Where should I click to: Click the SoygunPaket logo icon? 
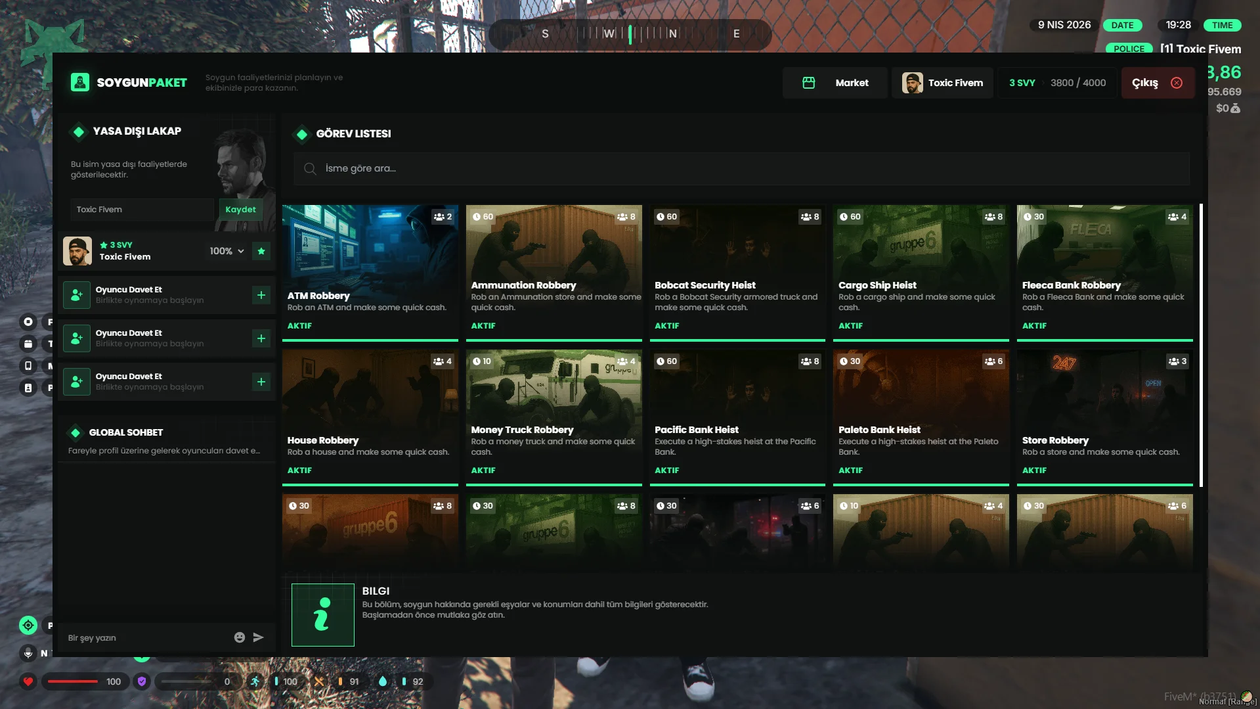[80, 83]
